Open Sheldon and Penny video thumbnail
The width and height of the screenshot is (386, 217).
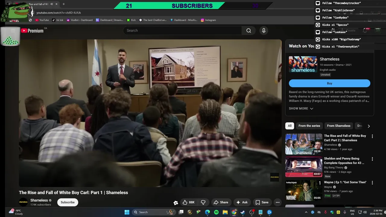tap(304, 167)
